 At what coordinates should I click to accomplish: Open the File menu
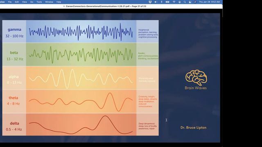(x=10, y=2)
